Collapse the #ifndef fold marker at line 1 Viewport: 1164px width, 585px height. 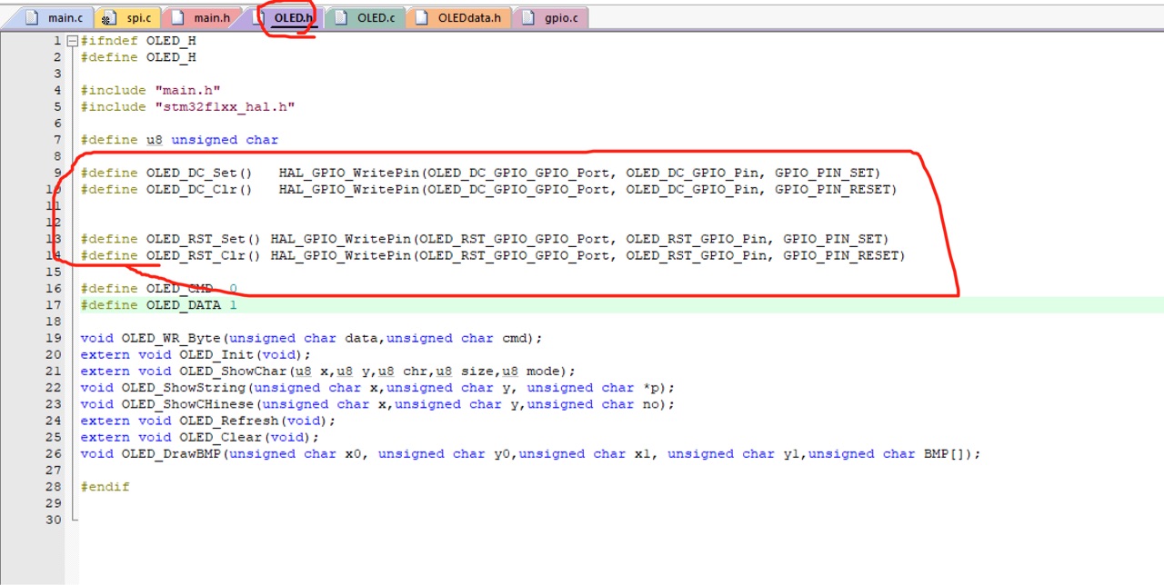tap(72, 41)
